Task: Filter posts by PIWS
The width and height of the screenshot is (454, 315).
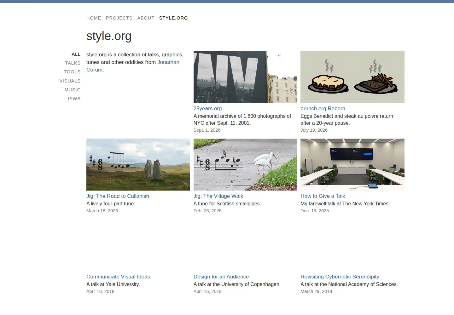Action: tap(74, 99)
